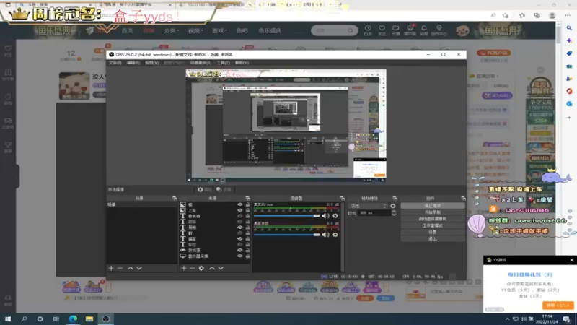Open File Explorer from the taskbar

coord(89,318)
